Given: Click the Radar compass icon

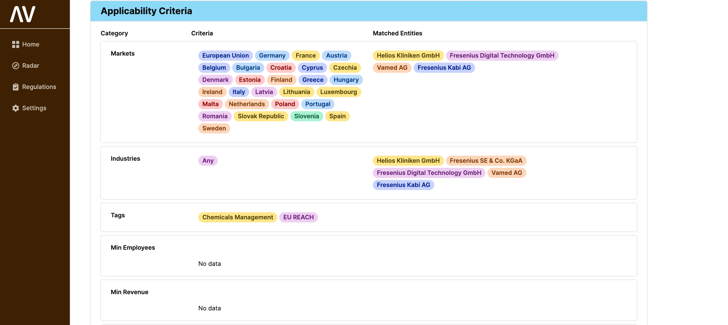Looking at the screenshot, I should click(15, 65).
